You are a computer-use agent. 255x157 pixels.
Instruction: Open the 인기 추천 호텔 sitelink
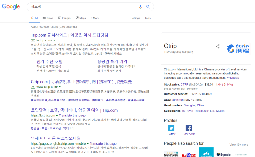[49, 61]
